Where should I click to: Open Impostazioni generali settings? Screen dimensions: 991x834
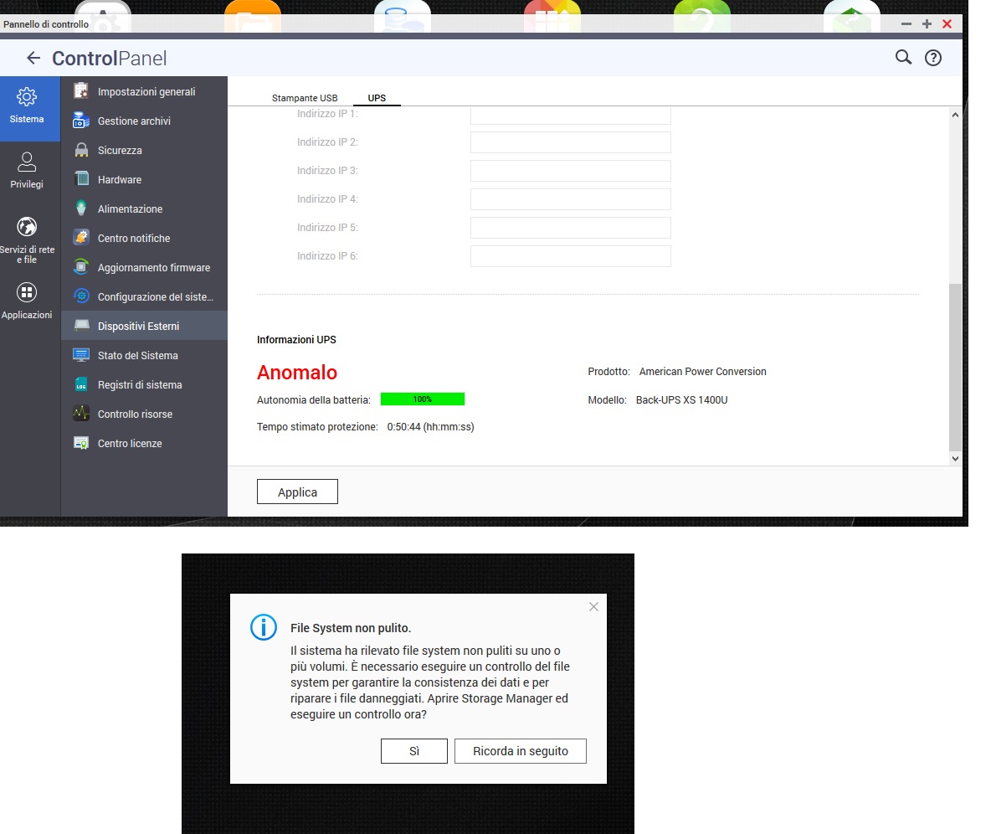(146, 92)
